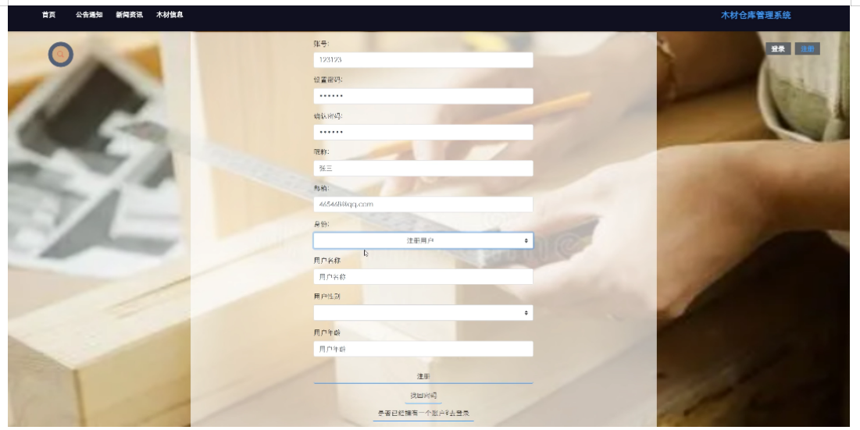Click the 找回密码 link
The image size is (860, 430).
(x=423, y=396)
